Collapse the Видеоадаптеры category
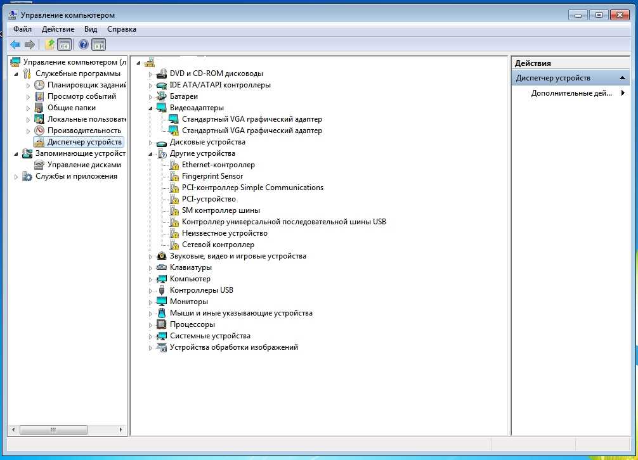 pyautogui.click(x=151, y=108)
